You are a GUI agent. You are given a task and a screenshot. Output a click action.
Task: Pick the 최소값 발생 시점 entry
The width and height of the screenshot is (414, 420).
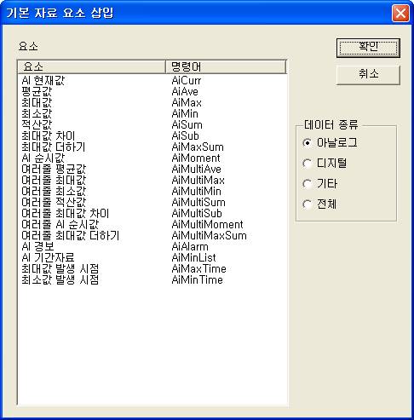coord(152,280)
